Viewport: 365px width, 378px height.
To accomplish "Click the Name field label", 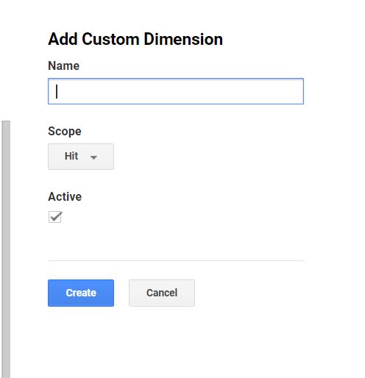I will (x=64, y=65).
